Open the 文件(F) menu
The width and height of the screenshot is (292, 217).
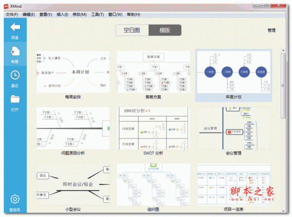click(12, 15)
